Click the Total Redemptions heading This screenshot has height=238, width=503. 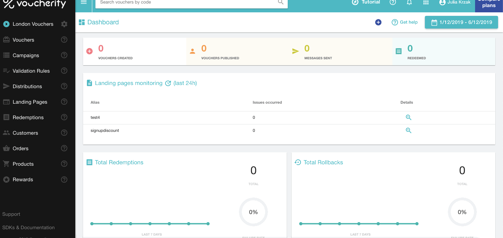(x=119, y=163)
